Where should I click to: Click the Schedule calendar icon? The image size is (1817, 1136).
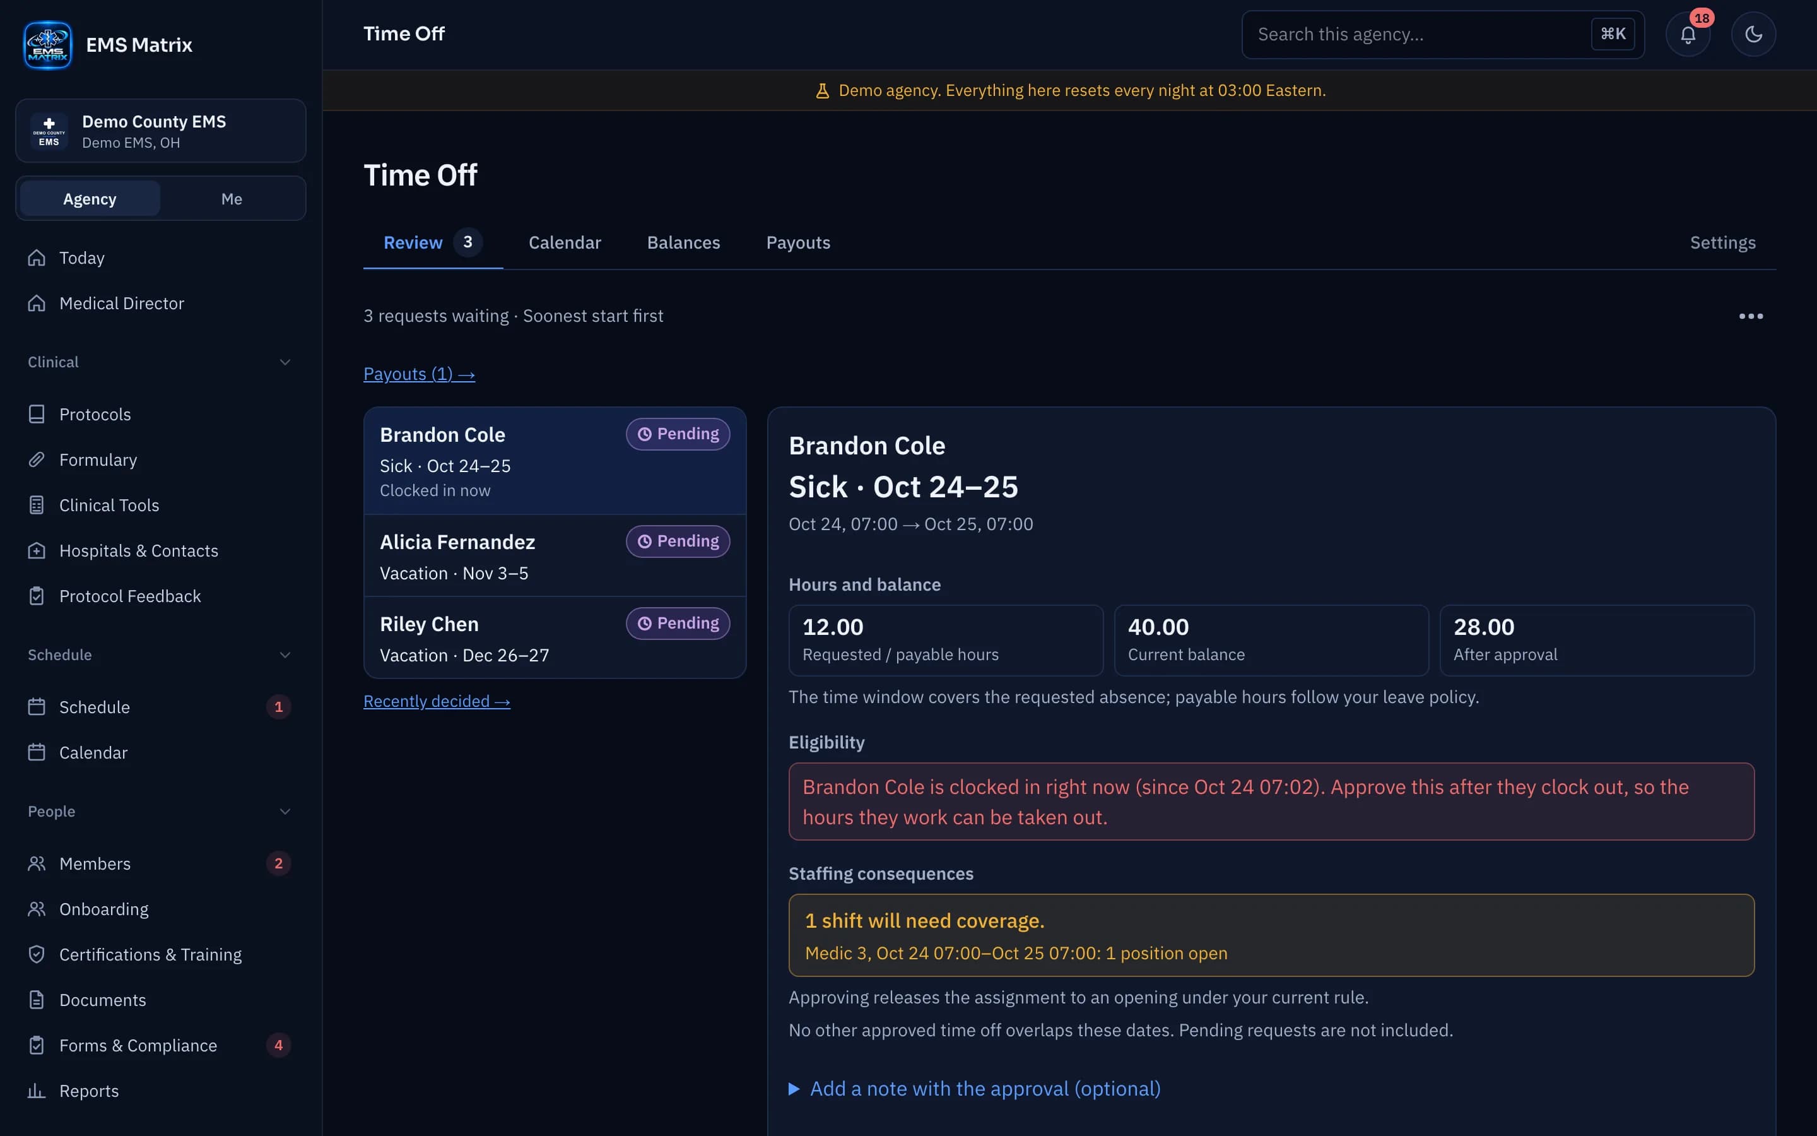(x=37, y=707)
